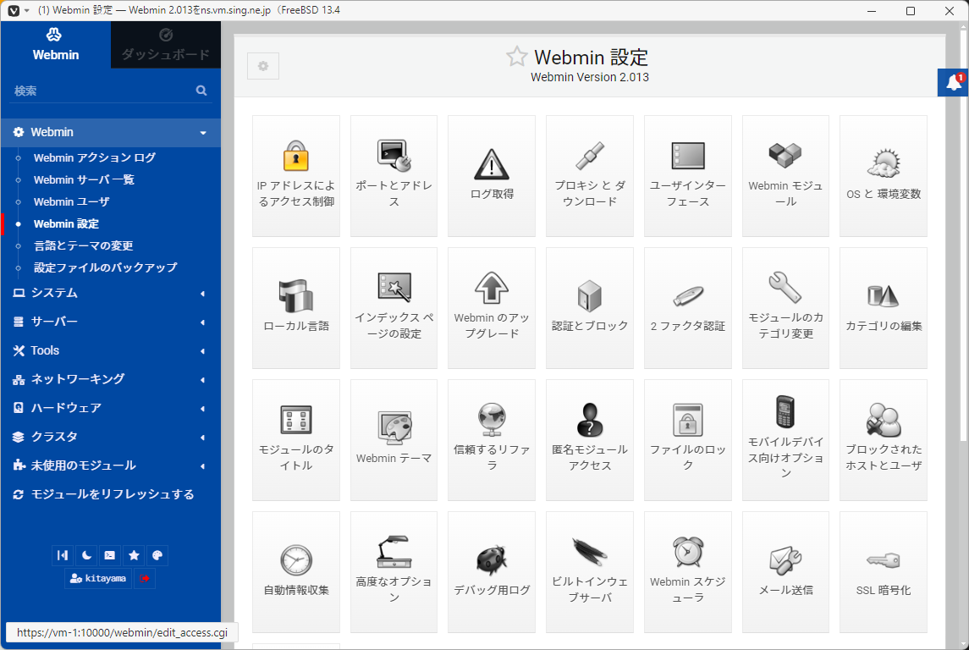
Task: Switch to the Webmin tab
Action: pos(56,45)
